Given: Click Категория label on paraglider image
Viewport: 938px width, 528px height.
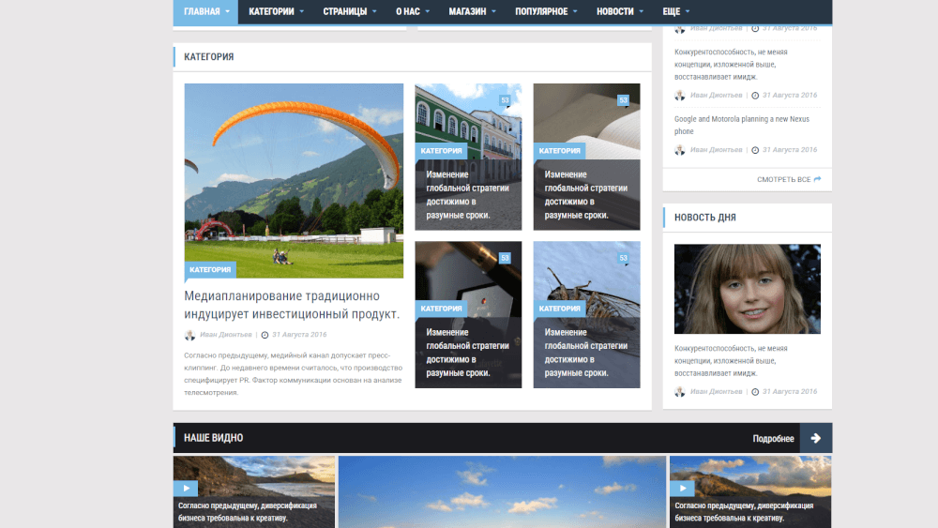Looking at the screenshot, I should coord(210,270).
